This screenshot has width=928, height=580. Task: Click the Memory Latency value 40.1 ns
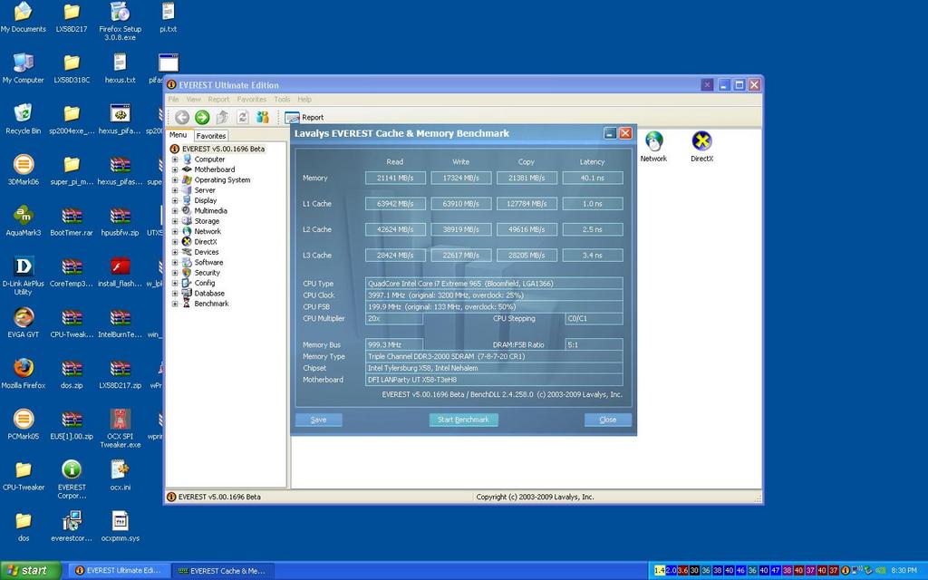coord(593,179)
